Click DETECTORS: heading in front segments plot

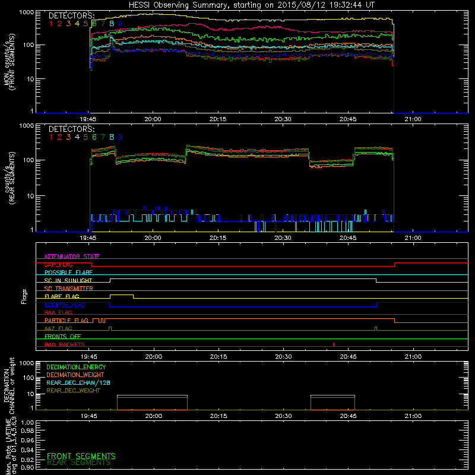pyautogui.click(x=71, y=16)
